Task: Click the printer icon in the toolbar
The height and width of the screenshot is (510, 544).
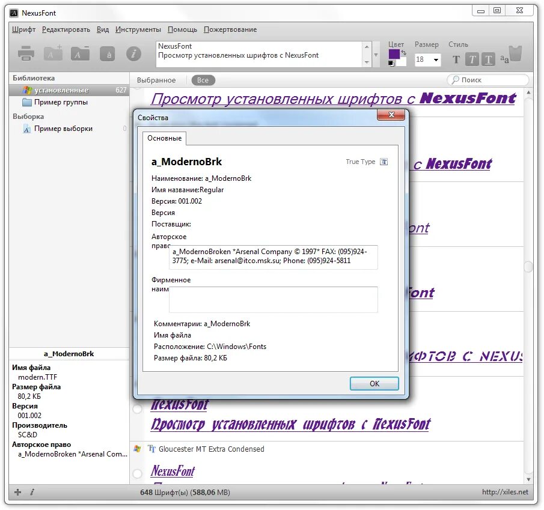Action: pos(26,53)
